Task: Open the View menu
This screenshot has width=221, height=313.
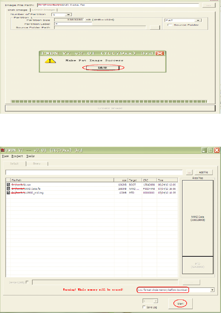Action: (5, 156)
